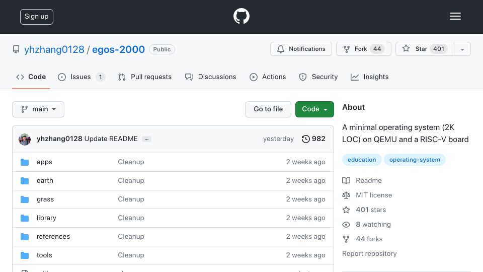483x272 pixels.
Task: Open the Update README commit message
Action: (x=111, y=139)
